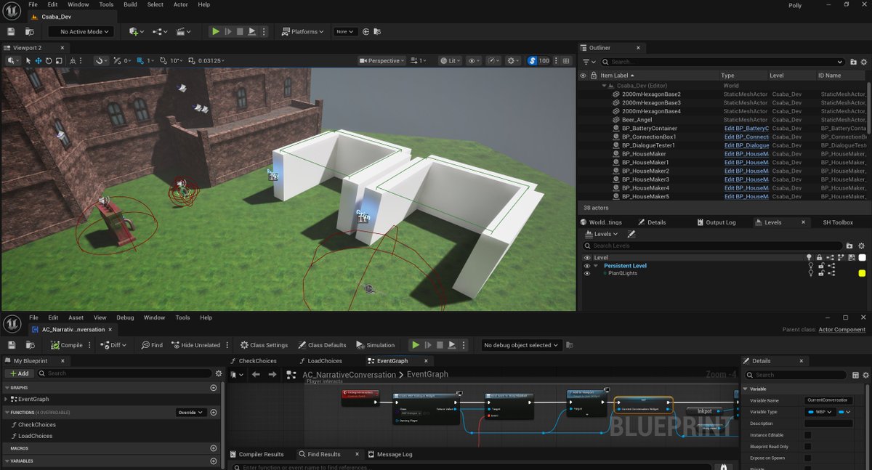Open the Debug menu in Blueprint editor

(x=125, y=317)
